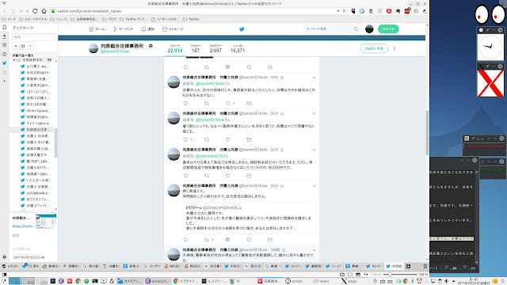The image size is (507, 285).
Task: Open Twitter メッセージ navigation item
Action: pos(173,29)
